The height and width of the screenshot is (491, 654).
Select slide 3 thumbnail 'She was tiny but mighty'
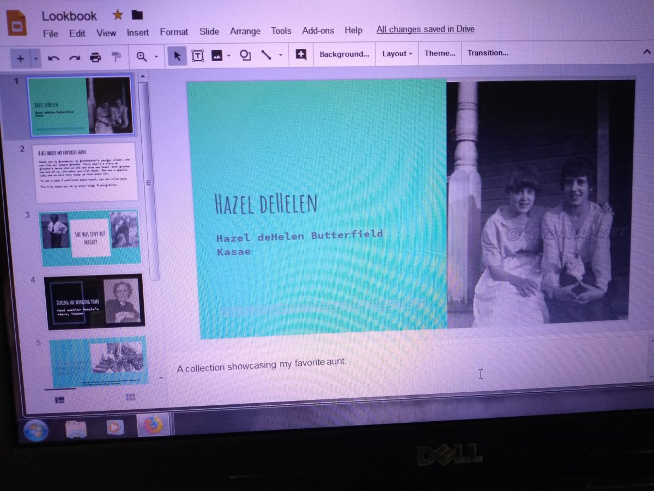pyautogui.click(x=90, y=237)
